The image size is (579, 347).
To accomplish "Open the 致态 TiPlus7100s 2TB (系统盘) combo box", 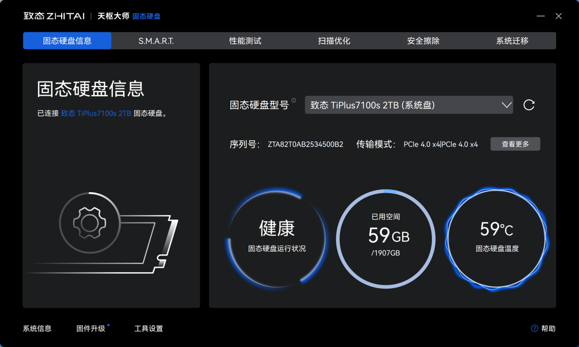I will [409, 105].
